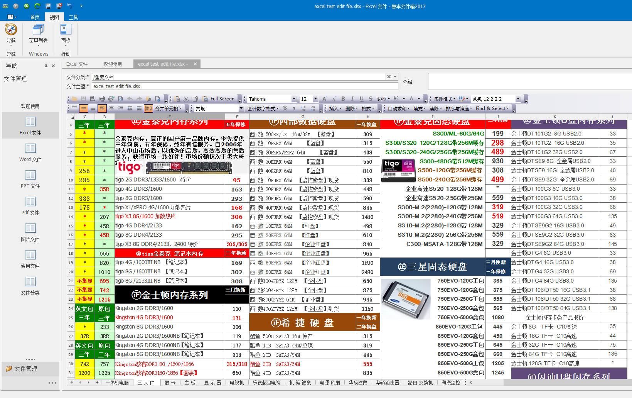Click the 清除 clear button

click(436, 108)
